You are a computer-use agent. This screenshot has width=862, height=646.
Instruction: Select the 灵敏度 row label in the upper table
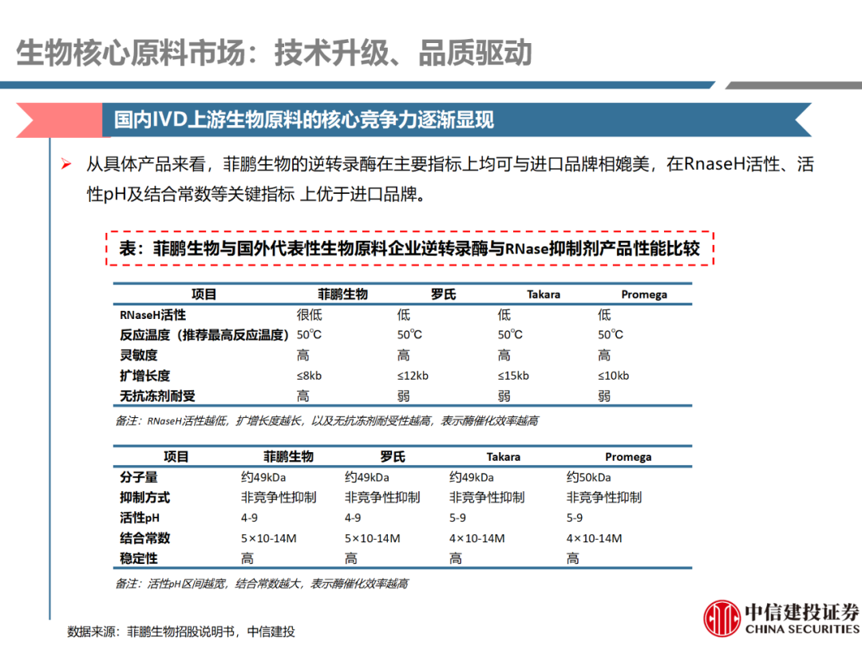click(139, 355)
